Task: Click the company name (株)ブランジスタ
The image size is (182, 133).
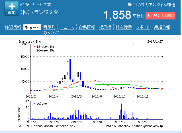Action: click(x=39, y=12)
